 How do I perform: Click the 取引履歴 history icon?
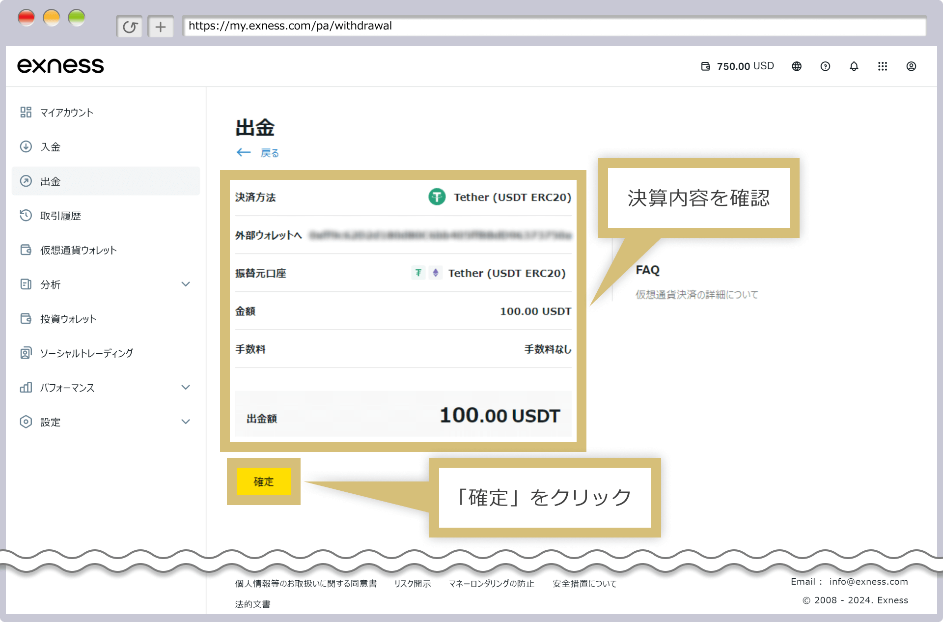click(26, 216)
